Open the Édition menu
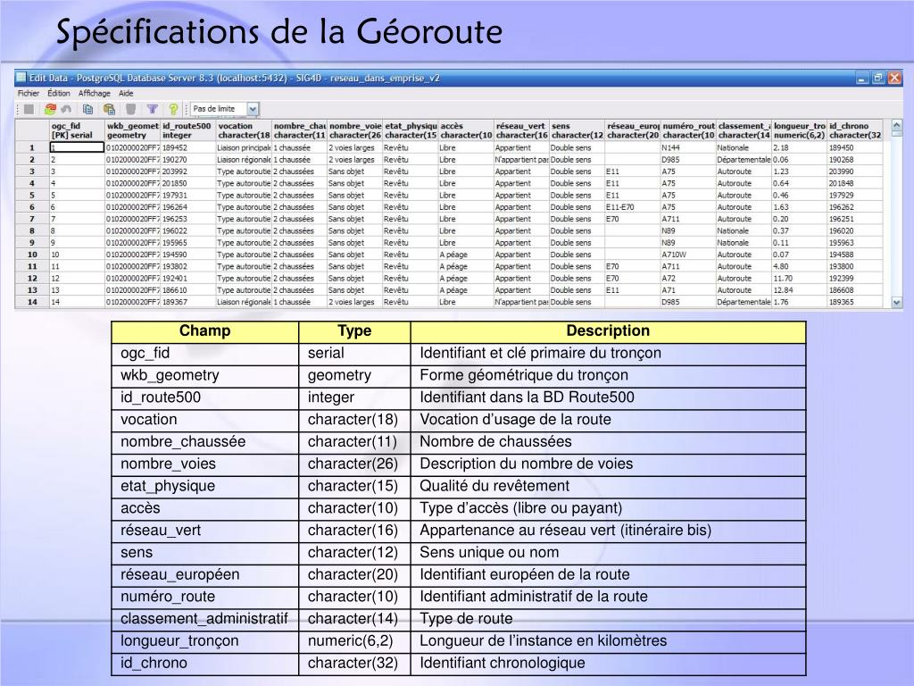The height and width of the screenshot is (686, 914). tap(58, 93)
